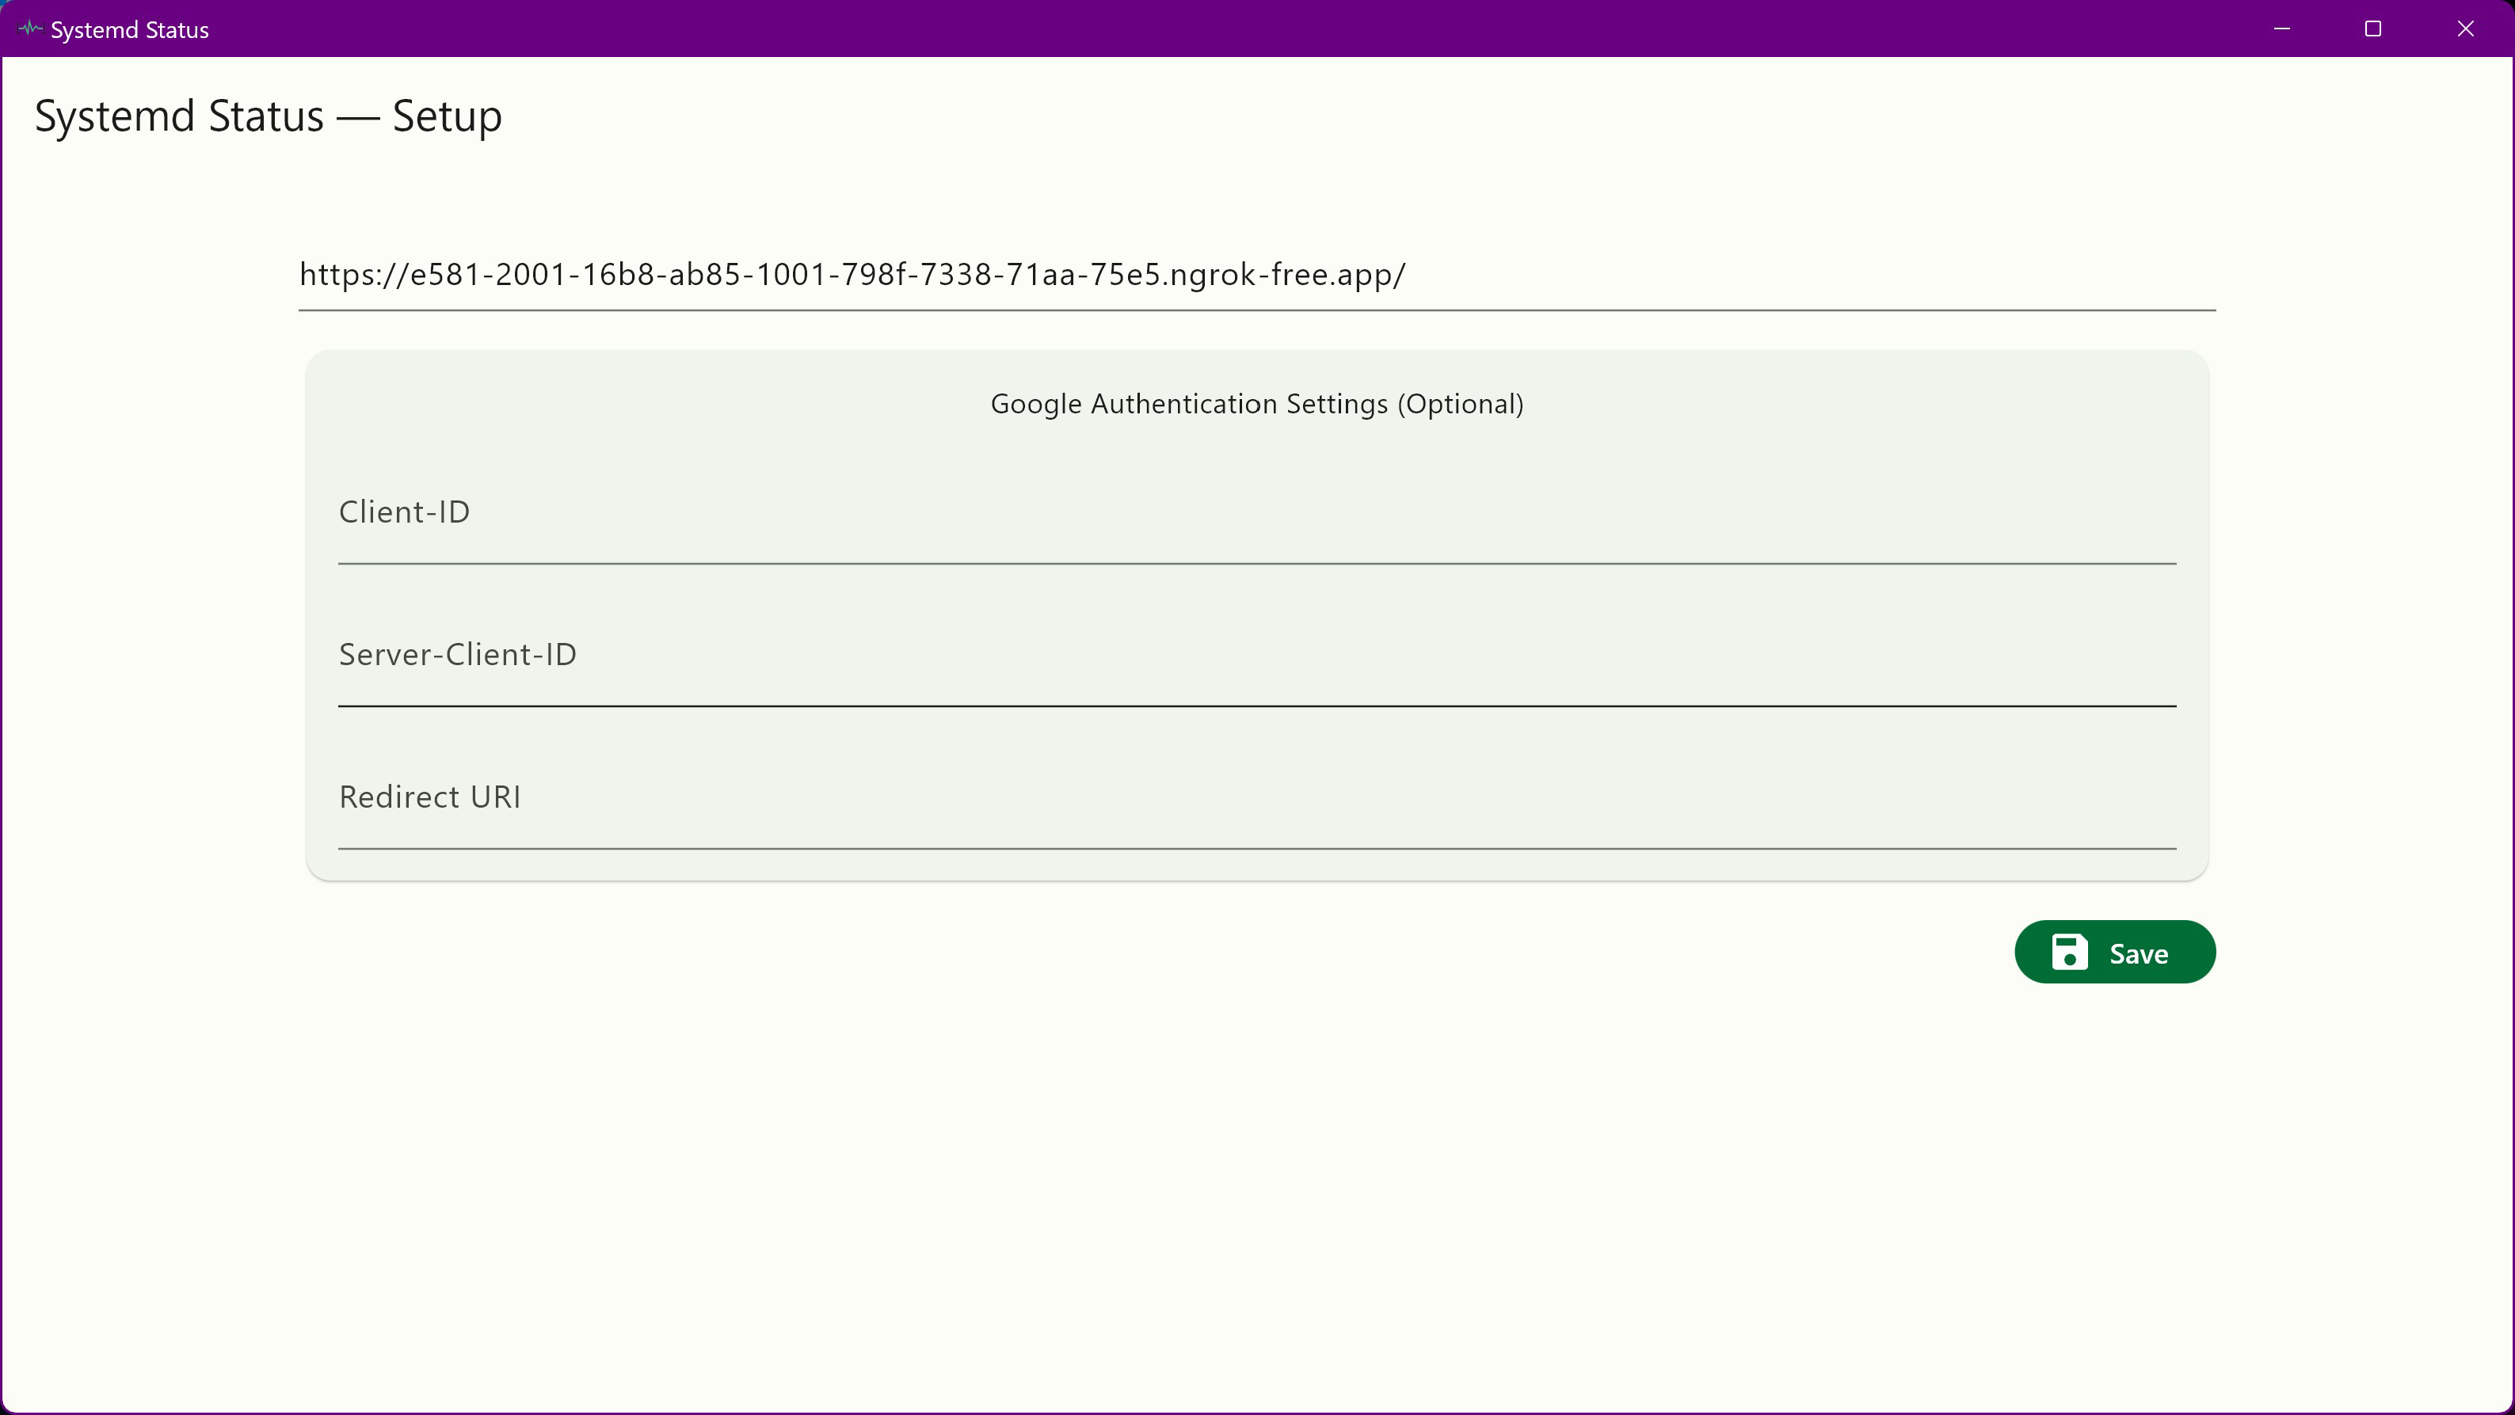Click the Client-ID field label
The image size is (2515, 1415).
click(x=403, y=511)
